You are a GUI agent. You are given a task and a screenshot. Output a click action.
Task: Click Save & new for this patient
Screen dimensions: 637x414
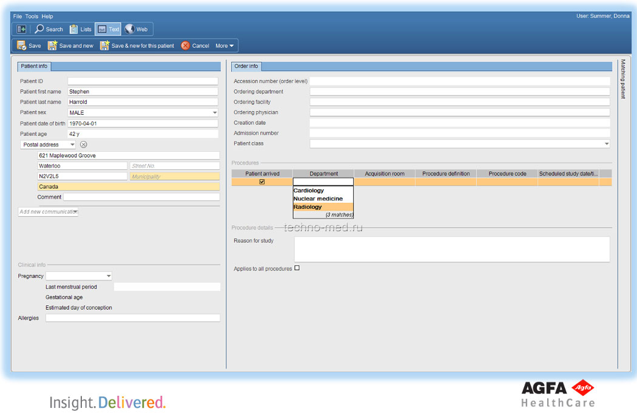click(x=137, y=46)
